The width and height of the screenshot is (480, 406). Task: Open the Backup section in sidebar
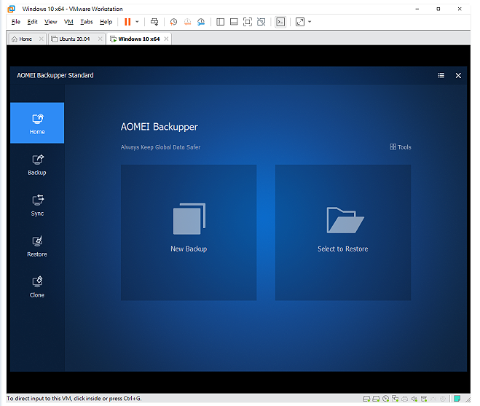tap(37, 165)
